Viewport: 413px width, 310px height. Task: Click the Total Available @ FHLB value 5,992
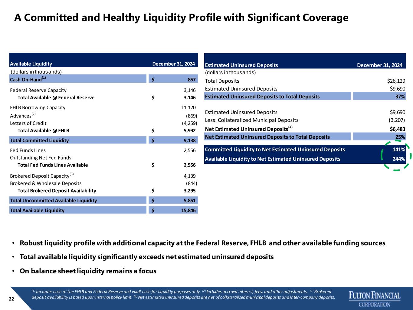click(189, 130)
